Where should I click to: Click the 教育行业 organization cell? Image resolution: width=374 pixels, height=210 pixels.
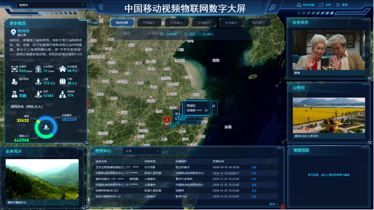coord(181,196)
